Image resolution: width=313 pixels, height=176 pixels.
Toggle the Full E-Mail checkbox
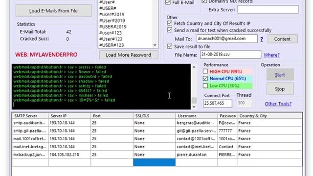168,2
